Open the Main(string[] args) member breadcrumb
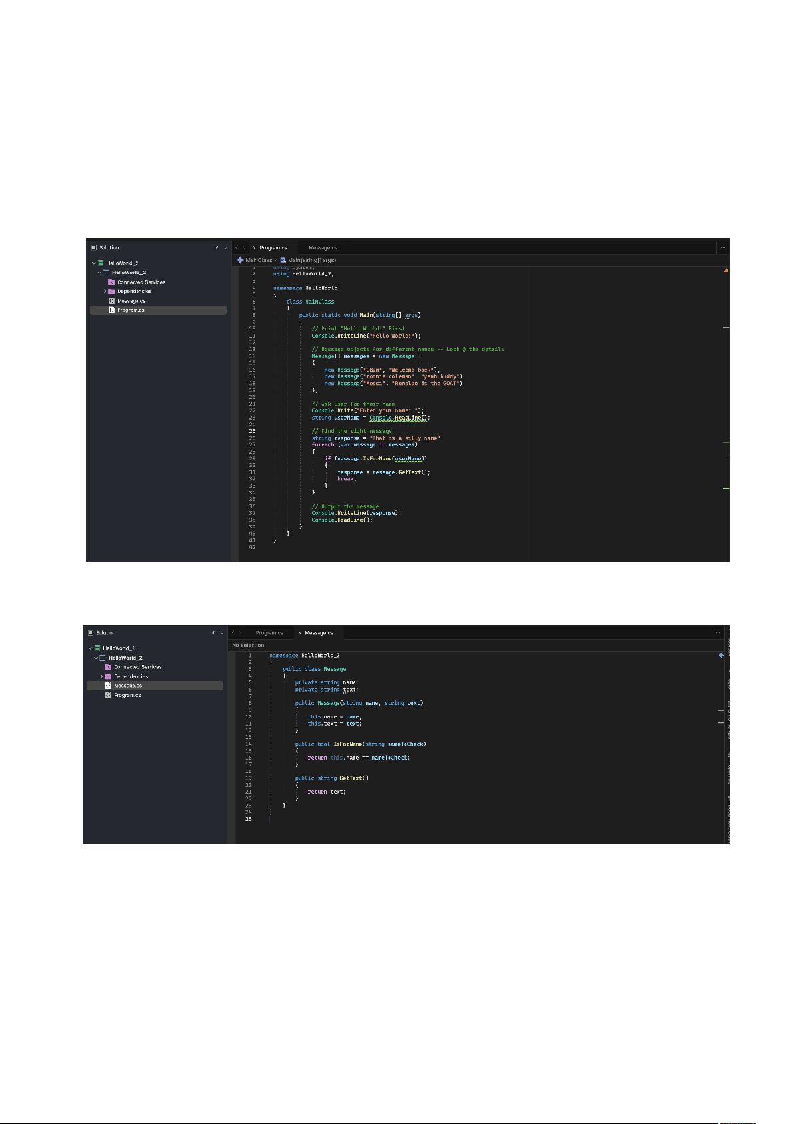This screenshot has width=795, height=1124. click(311, 260)
